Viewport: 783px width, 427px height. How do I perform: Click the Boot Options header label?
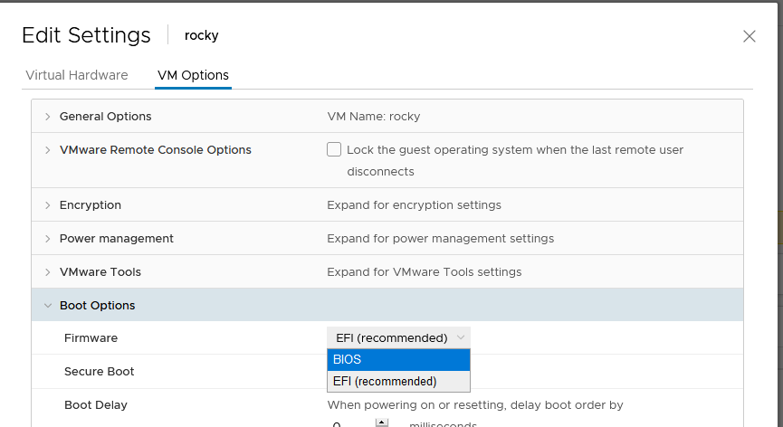[98, 305]
